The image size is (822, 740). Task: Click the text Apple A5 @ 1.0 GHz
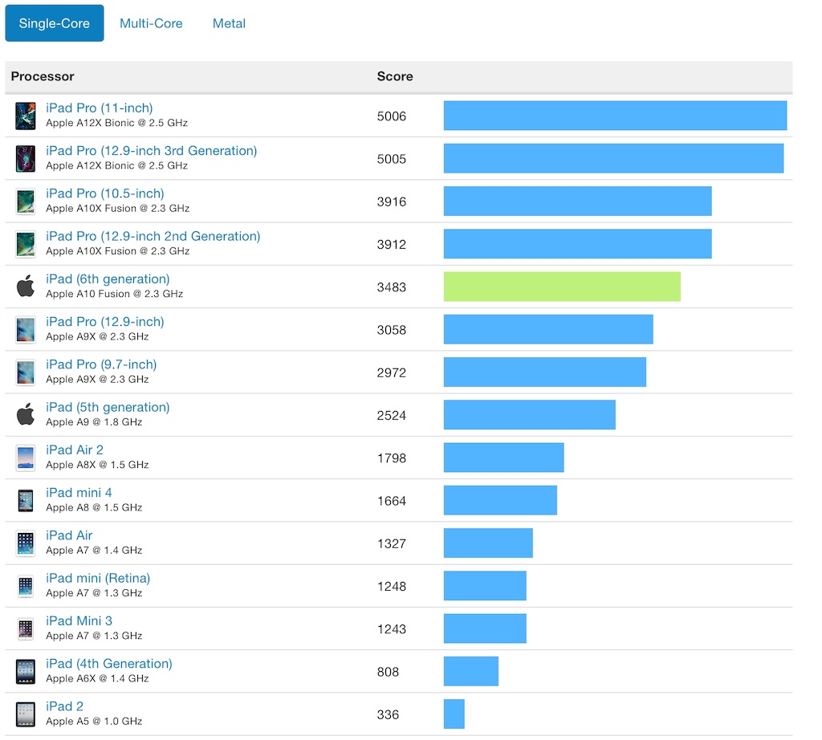coord(94,722)
